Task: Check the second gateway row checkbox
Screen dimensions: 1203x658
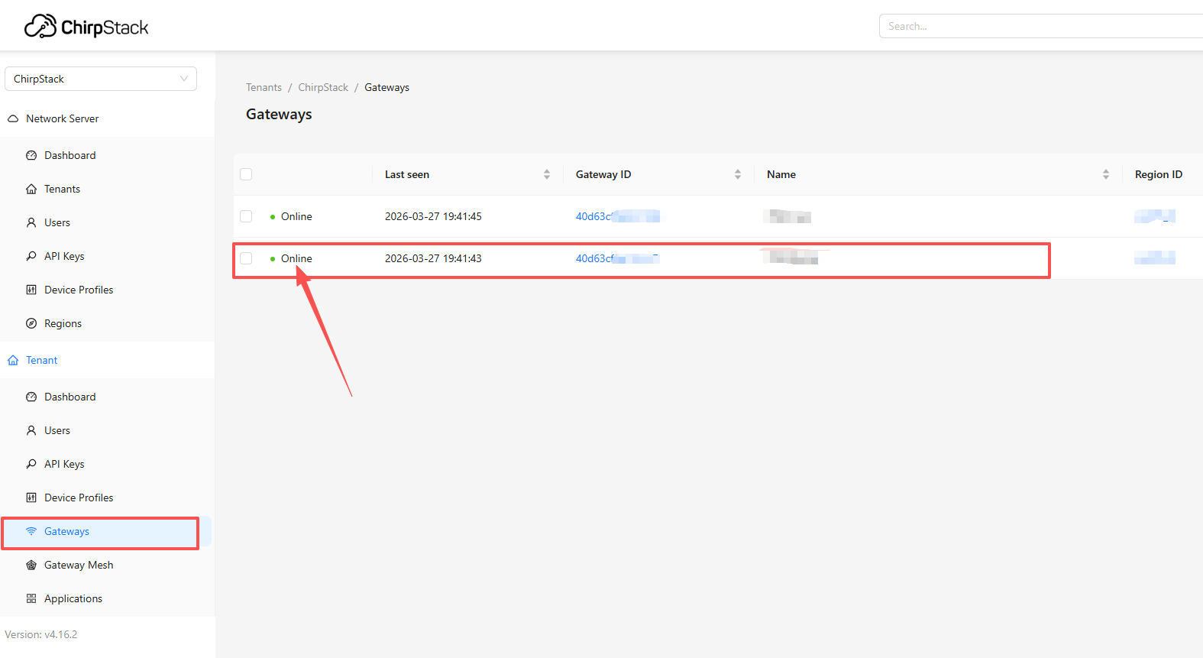Action: [x=246, y=258]
